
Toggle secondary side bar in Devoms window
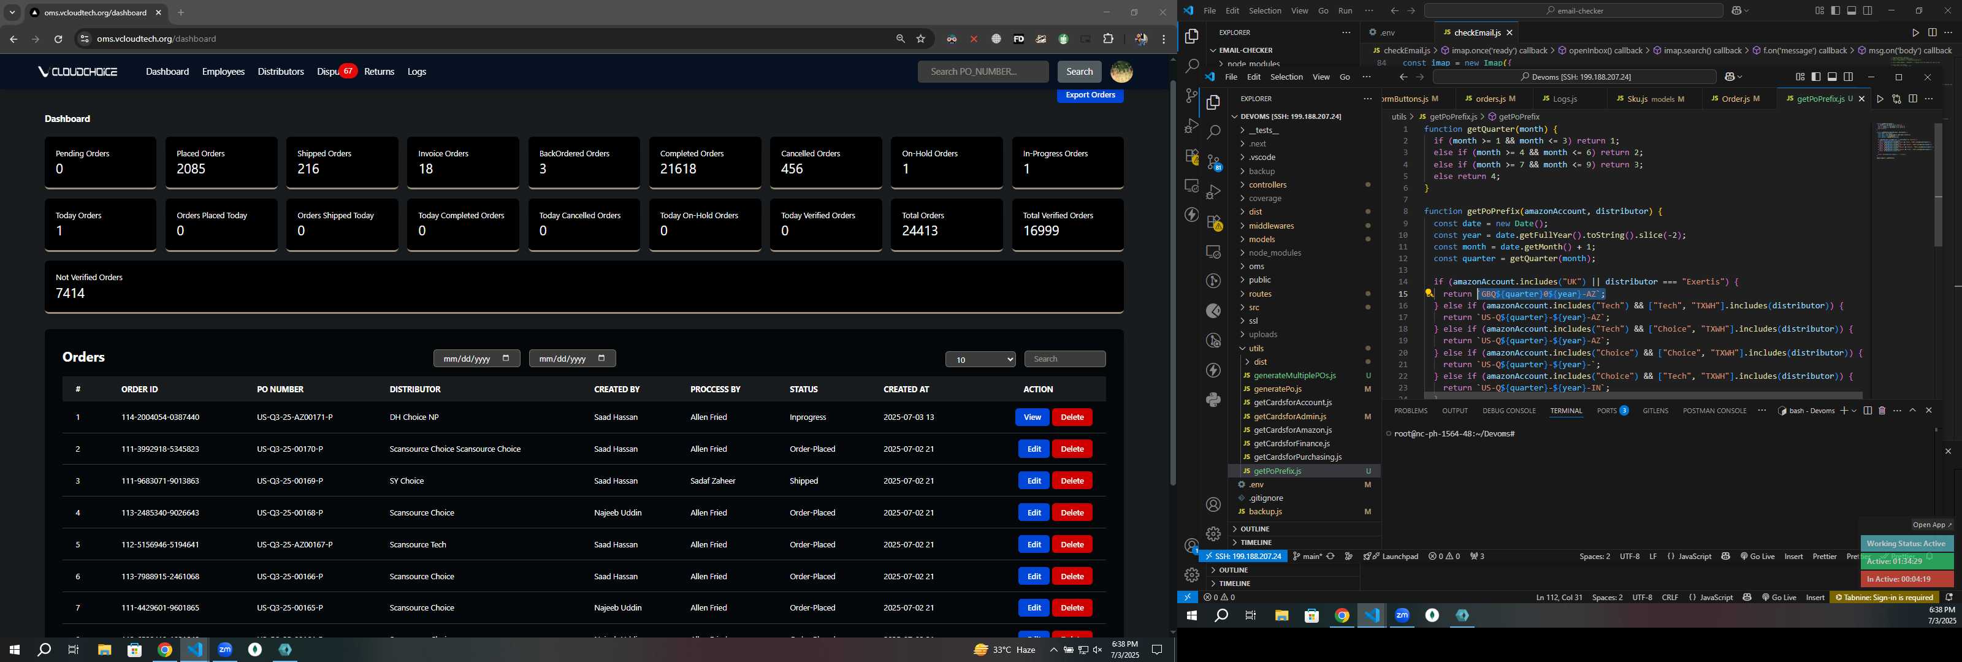[x=1848, y=77]
